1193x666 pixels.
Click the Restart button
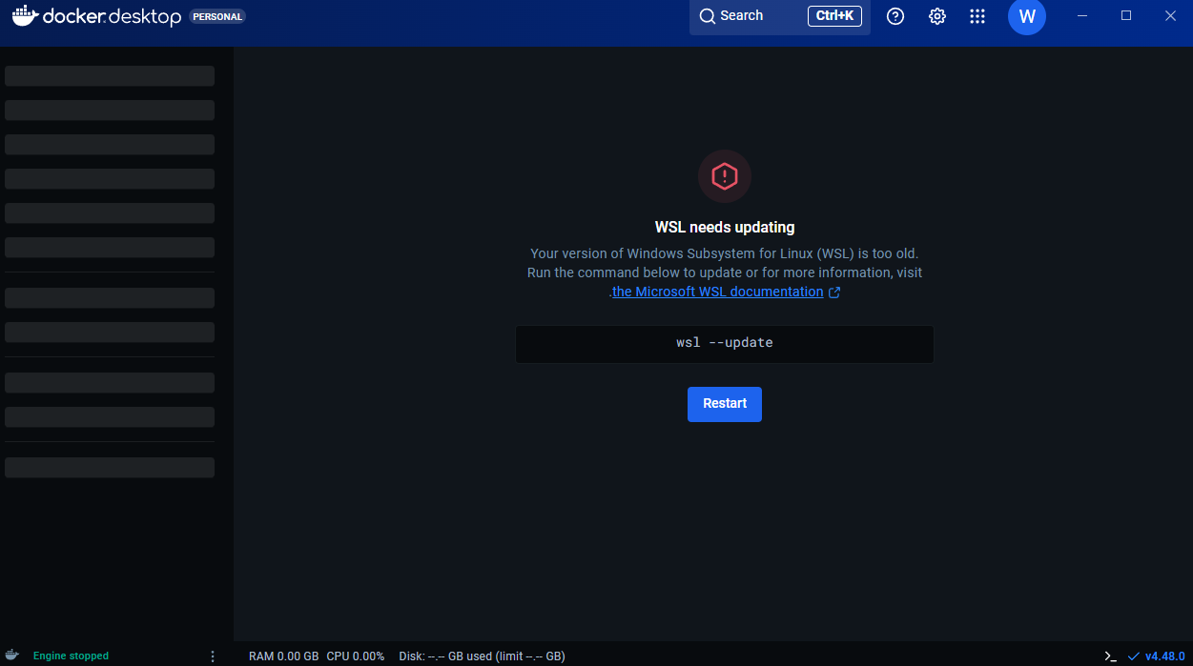tap(725, 404)
